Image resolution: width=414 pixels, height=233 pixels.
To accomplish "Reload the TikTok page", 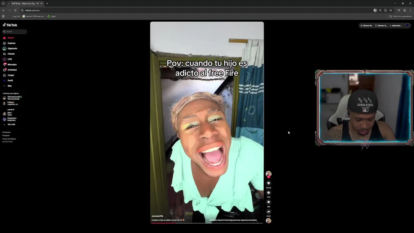I will pos(15,10).
